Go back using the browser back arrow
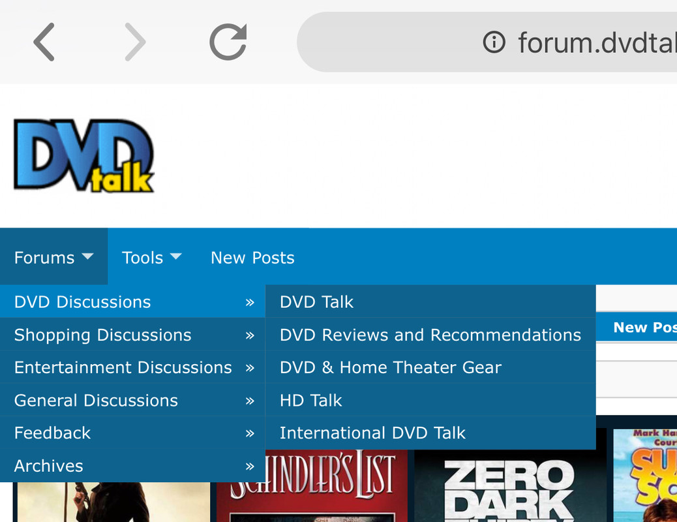 44,42
